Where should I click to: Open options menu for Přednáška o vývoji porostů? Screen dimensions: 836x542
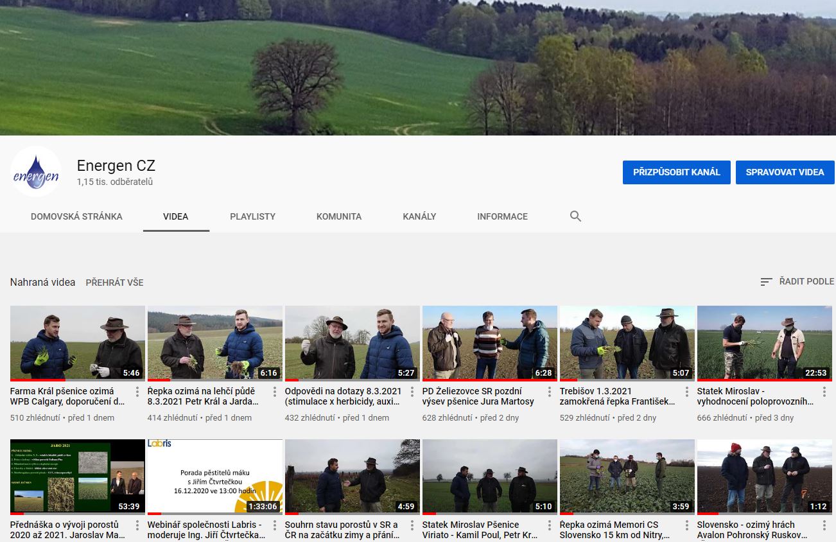tap(137, 525)
